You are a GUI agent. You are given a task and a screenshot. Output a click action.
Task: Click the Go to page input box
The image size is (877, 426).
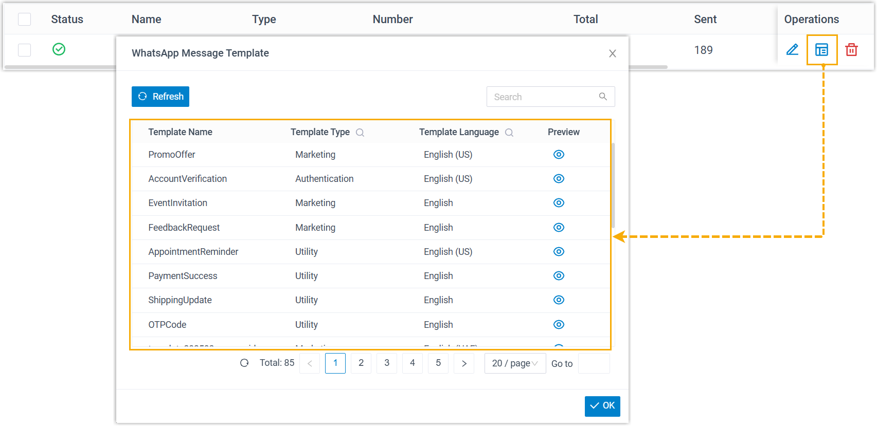pos(594,363)
